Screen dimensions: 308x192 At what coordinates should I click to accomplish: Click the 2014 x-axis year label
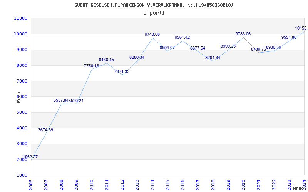pos(152,185)
